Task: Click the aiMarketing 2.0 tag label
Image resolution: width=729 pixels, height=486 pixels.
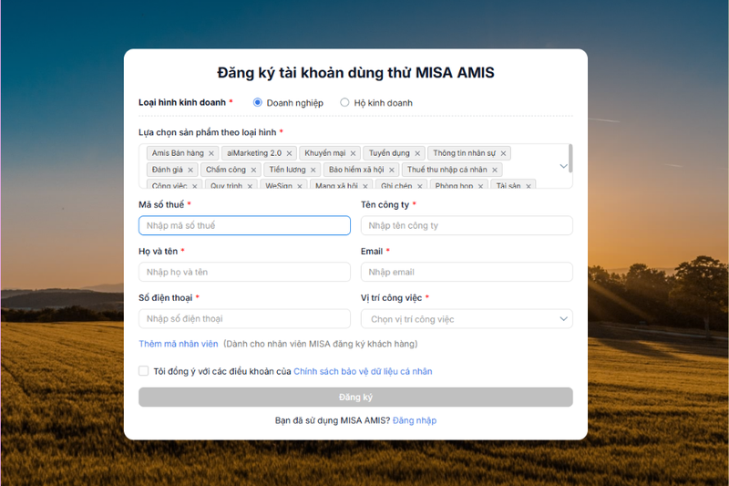Action: [254, 153]
